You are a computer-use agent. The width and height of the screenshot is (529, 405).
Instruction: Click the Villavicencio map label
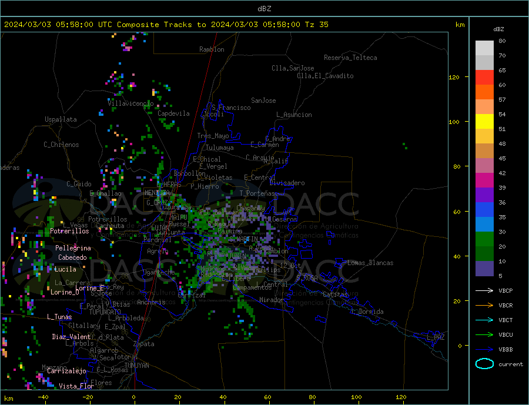[x=130, y=103]
